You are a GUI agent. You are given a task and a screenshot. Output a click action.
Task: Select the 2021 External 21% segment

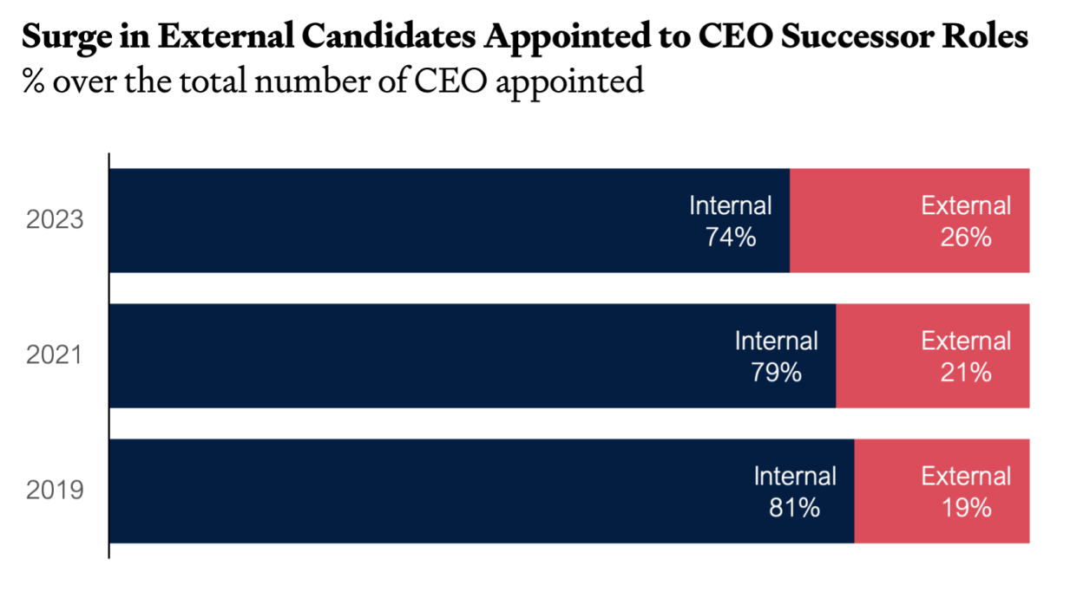(933, 355)
